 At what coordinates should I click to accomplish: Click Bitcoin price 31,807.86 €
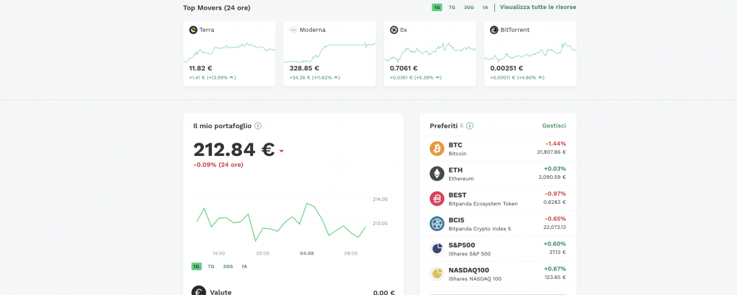click(551, 152)
